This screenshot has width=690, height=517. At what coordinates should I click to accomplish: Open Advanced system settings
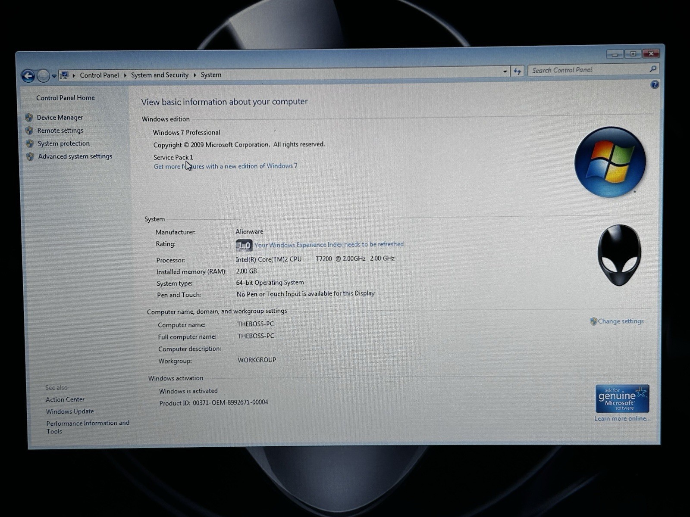[x=75, y=156]
